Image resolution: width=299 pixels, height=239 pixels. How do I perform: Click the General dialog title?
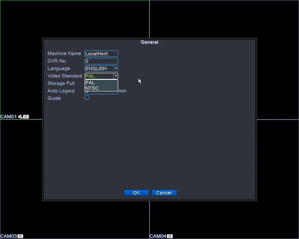click(x=149, y=42)
